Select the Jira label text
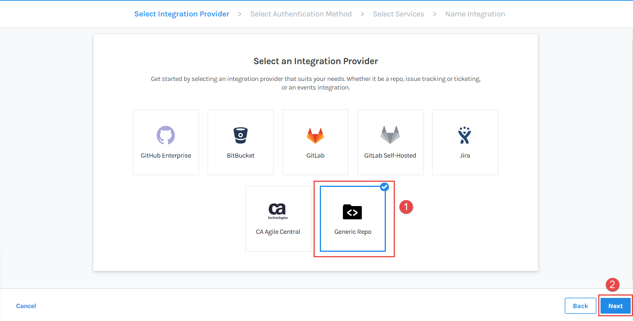The image size is (633, 321). pyautogui.click(x=465, y=156)
